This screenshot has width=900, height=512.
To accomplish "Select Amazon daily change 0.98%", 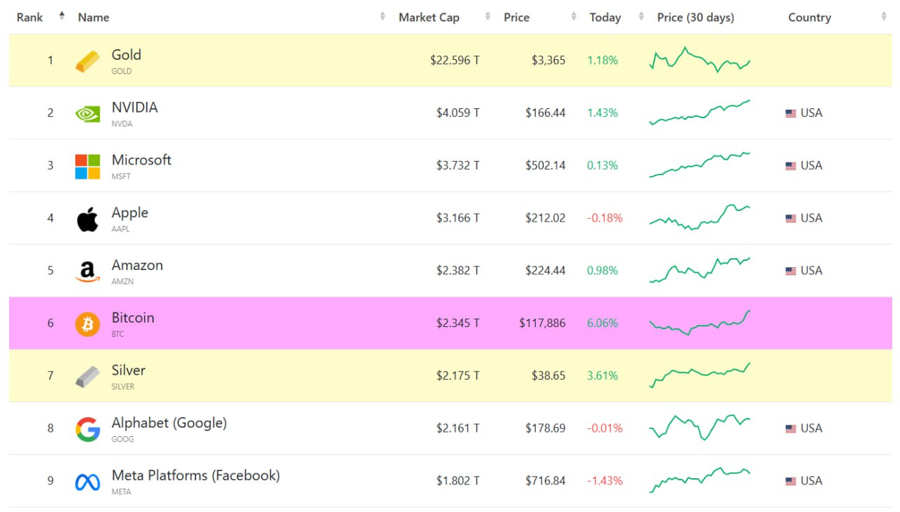I will (x=603, y=271).
